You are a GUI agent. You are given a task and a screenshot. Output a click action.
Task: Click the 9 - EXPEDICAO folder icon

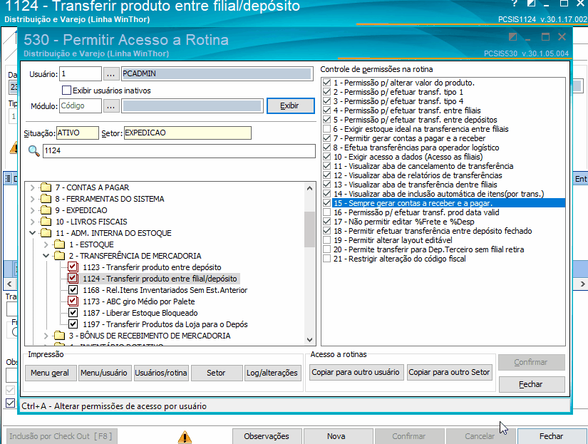coord(46,210)
